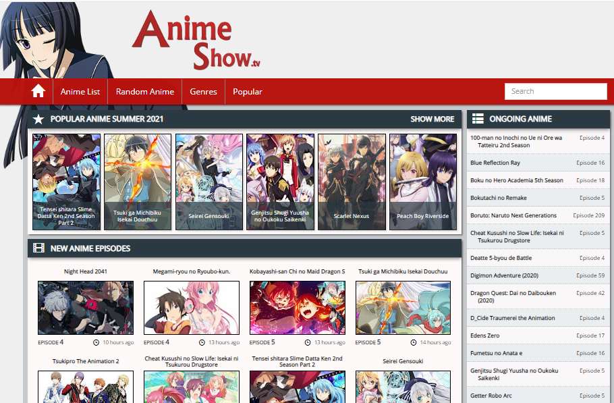Image resolution: width=614 pixels, height=403 pixels.
Task: Open the Kobayashi-san Chi no Maid Dragon S thumbnail
Action: click(297, 307)
